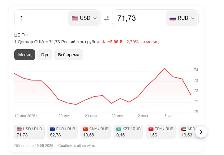Image resolution: width=224 pixels, height=155 pixels.
Task: Open the USD source currency dropdown
Action: [84, 18]
